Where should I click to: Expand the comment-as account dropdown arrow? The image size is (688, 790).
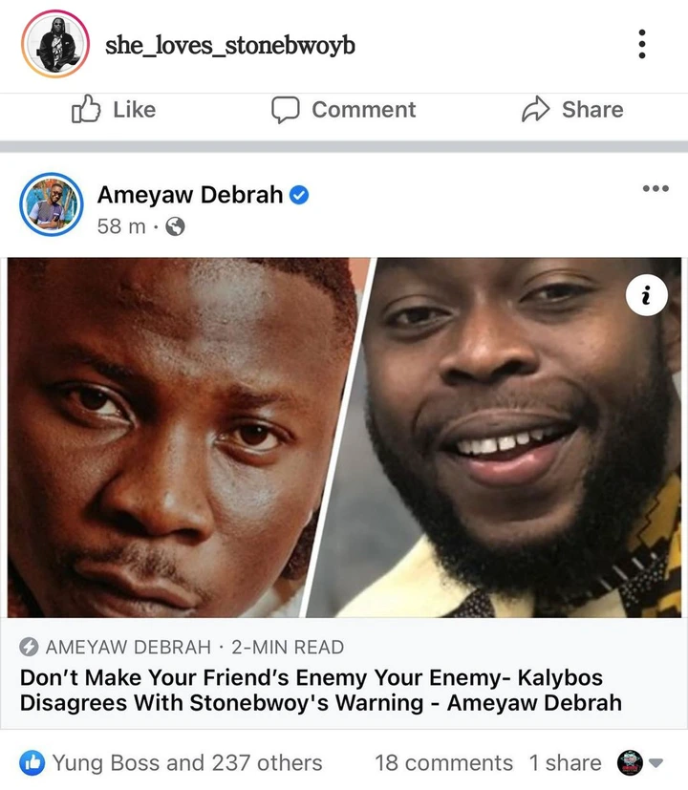point(656,763)
